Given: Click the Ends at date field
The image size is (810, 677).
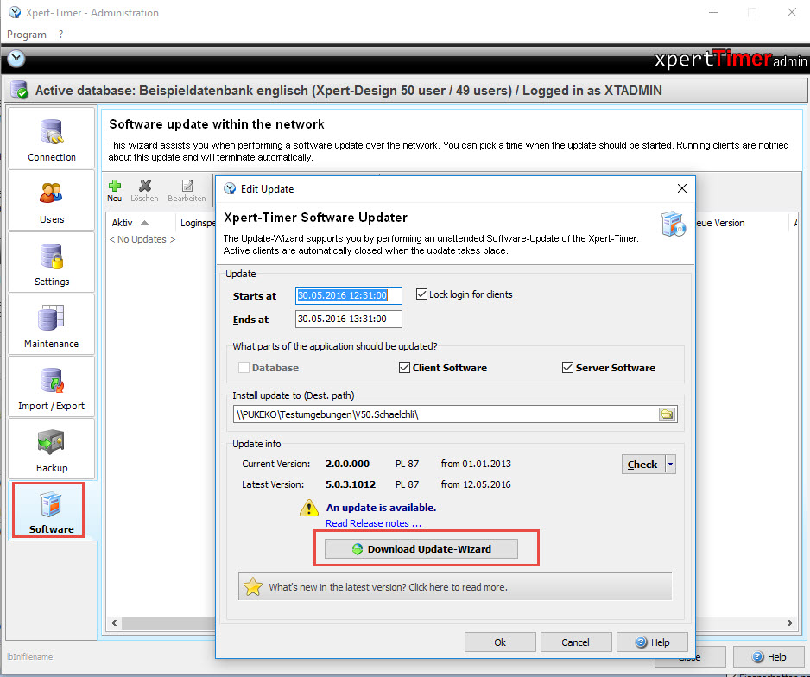Looking at the screenshot, I should coord(349,319).
